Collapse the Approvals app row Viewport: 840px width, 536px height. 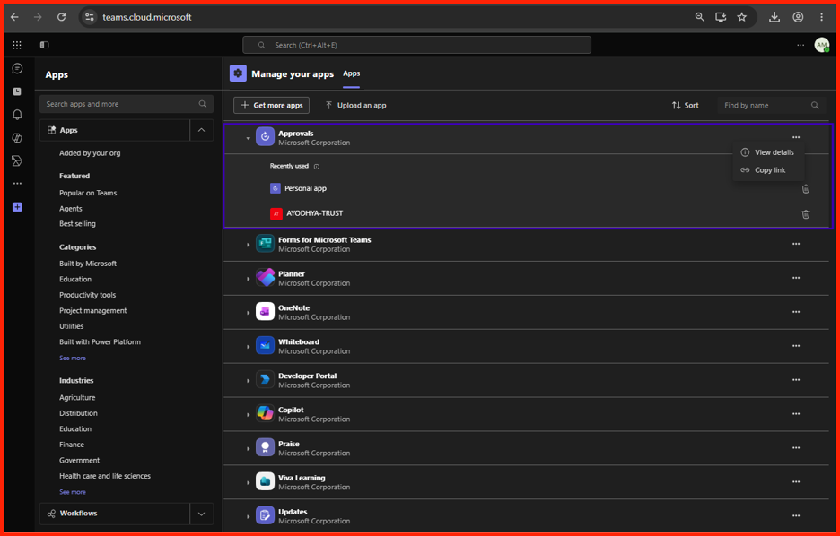248,138
